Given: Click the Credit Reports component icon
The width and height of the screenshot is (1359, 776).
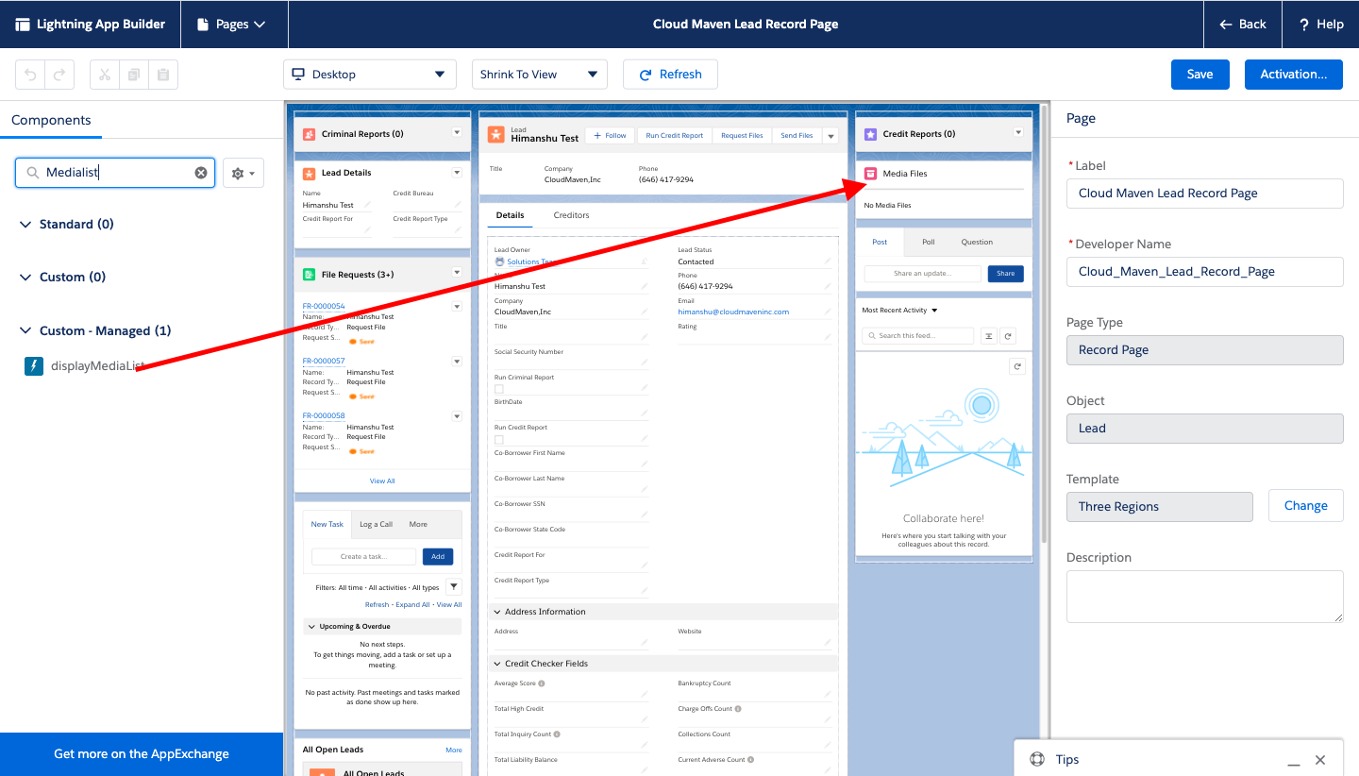Looking at the screenshot, I should click(x=870, y=134).
